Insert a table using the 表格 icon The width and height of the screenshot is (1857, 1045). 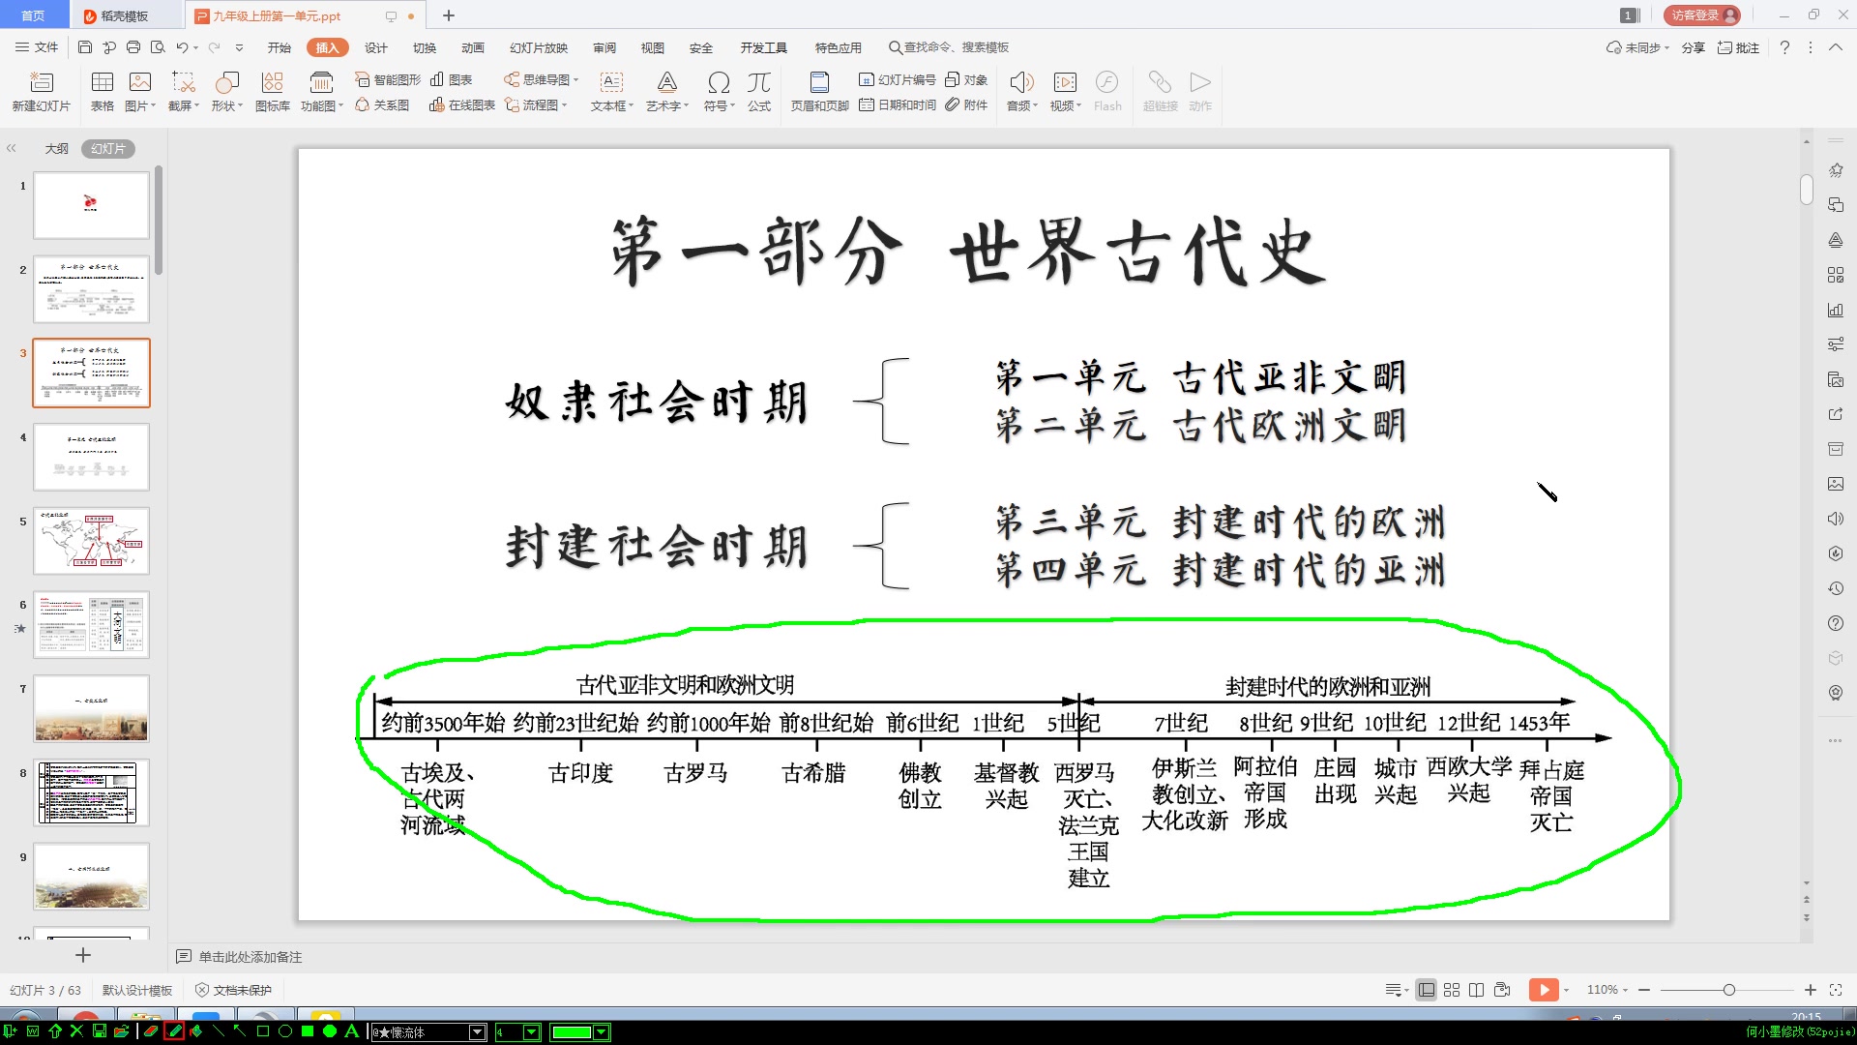pyautogui.click(x=101, y=92)
